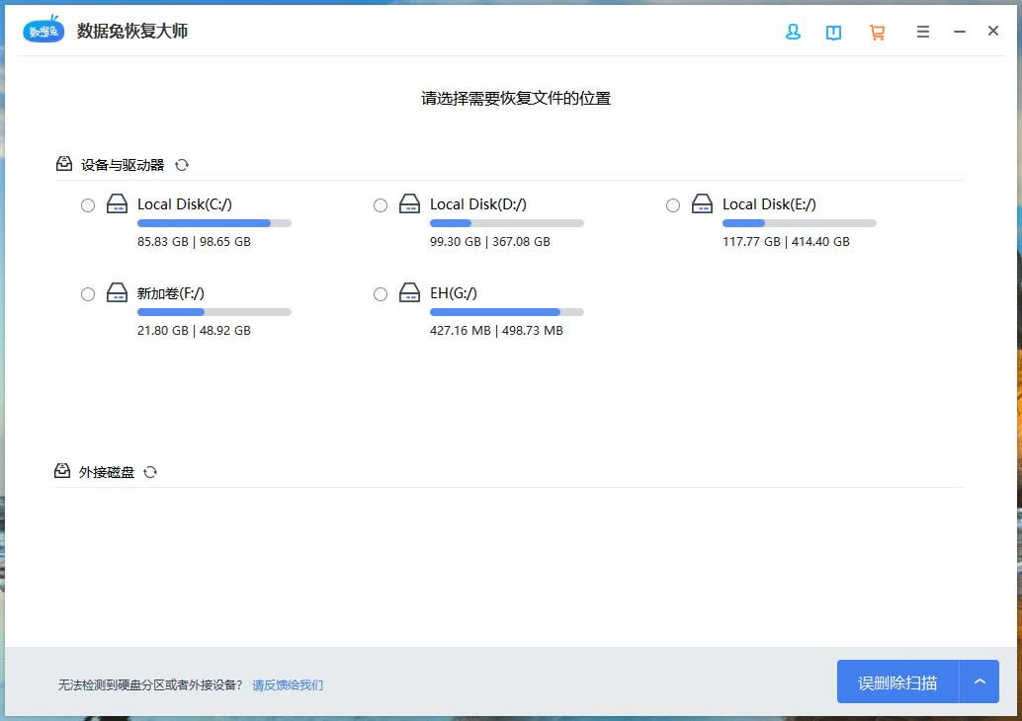Click the 新加卷(F:/) usage bar

pyautogui.click(x=213, y=312)
